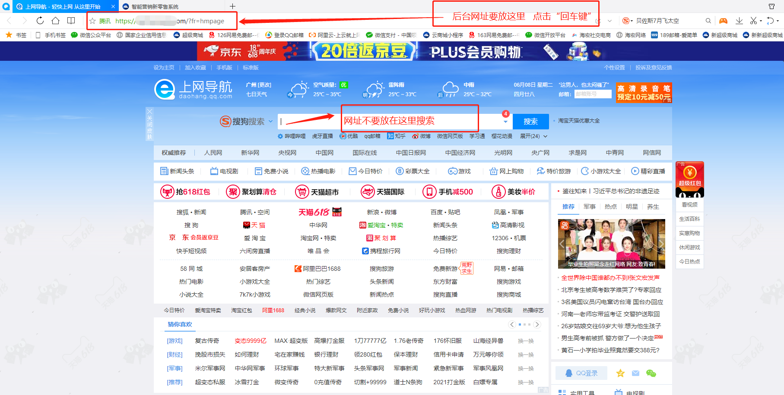Screen dimensions: 784x395
Task: Open the 58 同 城 link
Action: 191,269
